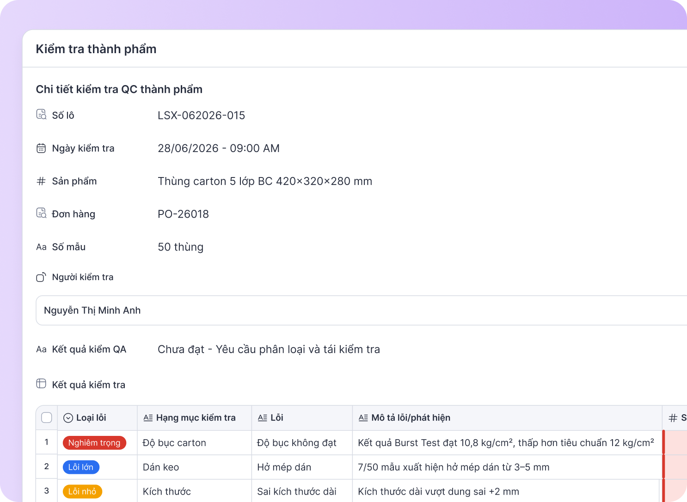Screen dimensions: 687x502
Task: Select row number 2 in the table
Action: tap(47, 467)
